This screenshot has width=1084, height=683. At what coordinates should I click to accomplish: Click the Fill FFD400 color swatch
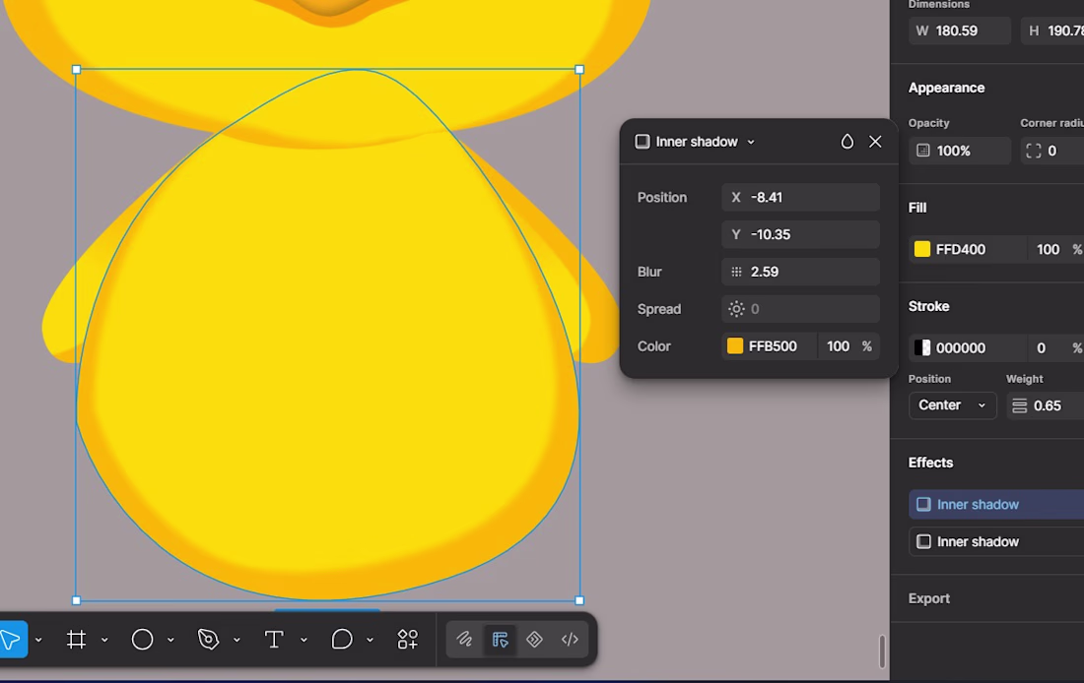(922, 249)
